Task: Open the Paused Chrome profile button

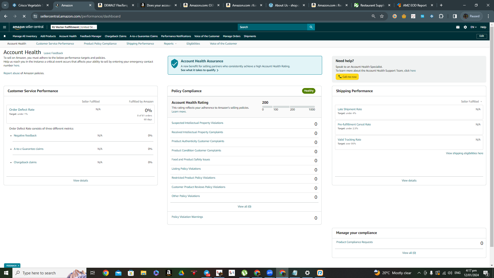Action: [x=471, y=16]
